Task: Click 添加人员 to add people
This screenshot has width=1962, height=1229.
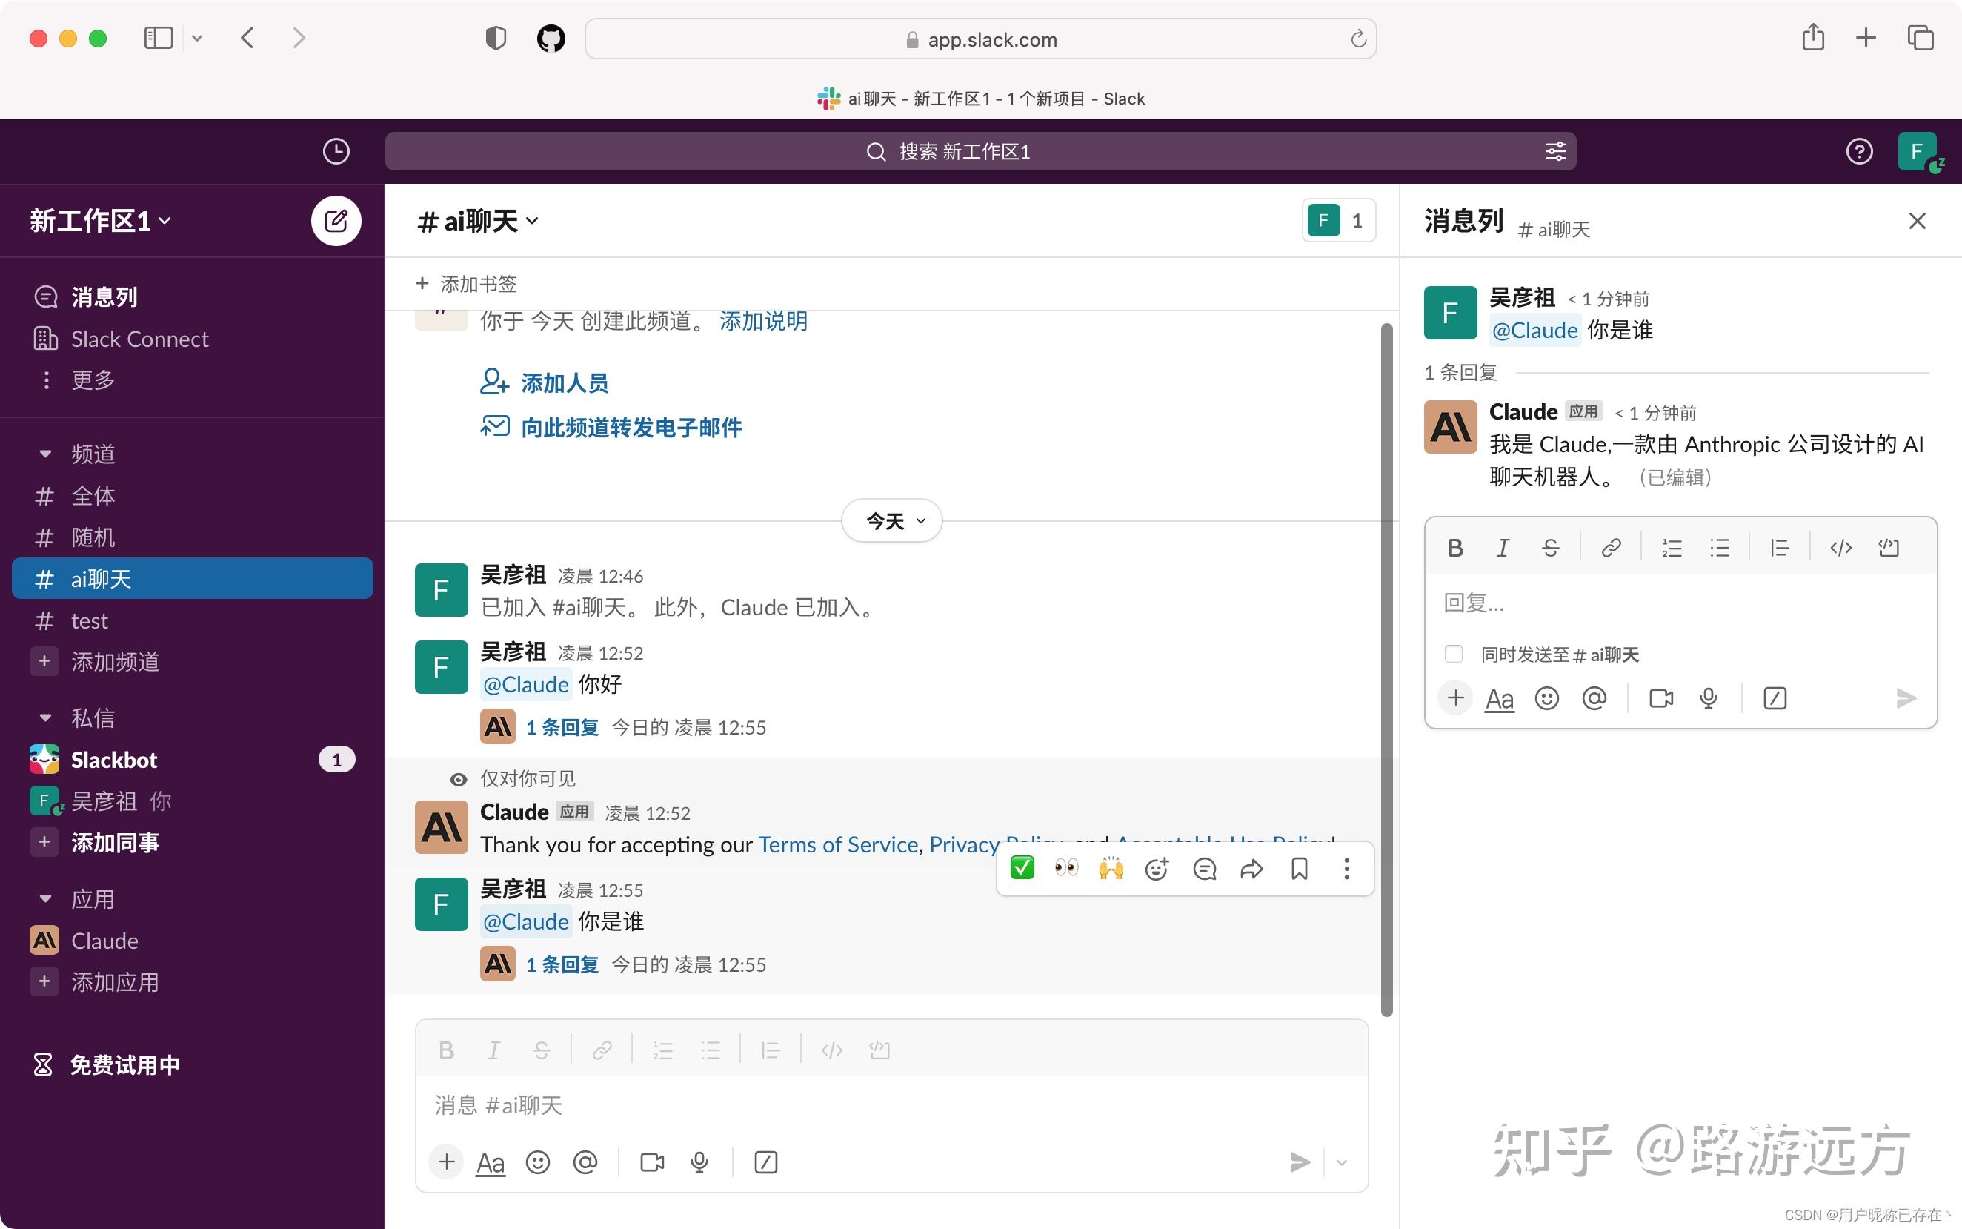Action: pyautogui.click(x=564, y=382)
